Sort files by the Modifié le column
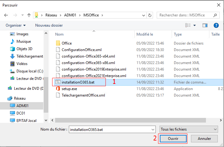The image size is (224, 147). [x=145, y=34]
